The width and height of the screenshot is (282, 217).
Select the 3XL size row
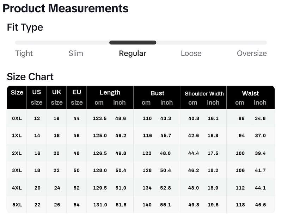(141, 170)
